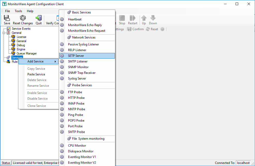Click the gear icon beside Heartbeat

tap(62, 19)
